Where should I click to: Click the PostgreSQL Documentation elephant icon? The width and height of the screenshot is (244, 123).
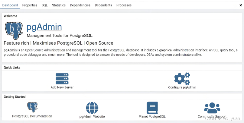[x=32, y=107]
